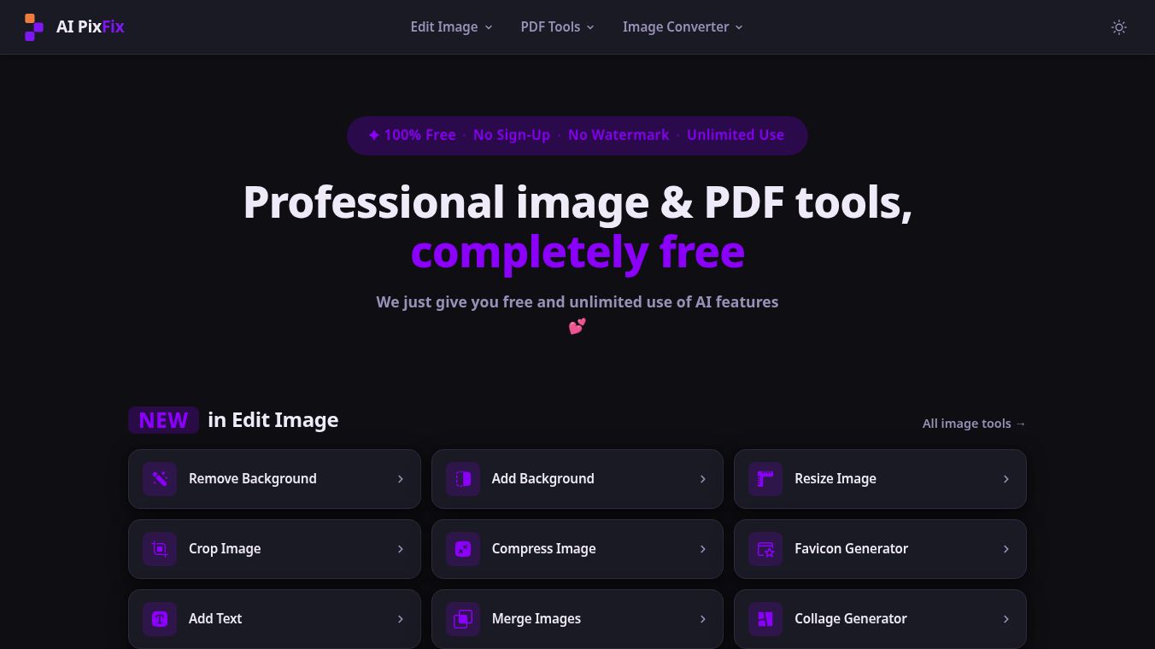Screen dimensions: 1155x649
Task: Expand the Image Converter dropdown menu
Action: click(x=683, y=27)
